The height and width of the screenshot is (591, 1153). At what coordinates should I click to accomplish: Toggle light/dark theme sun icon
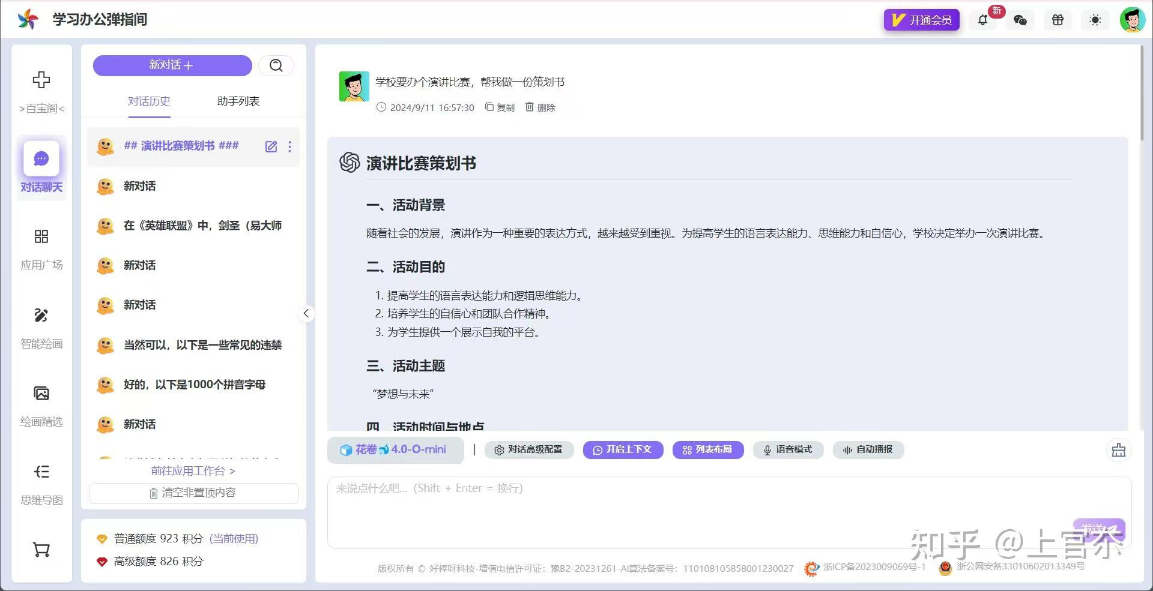[x=1095, y=20]
